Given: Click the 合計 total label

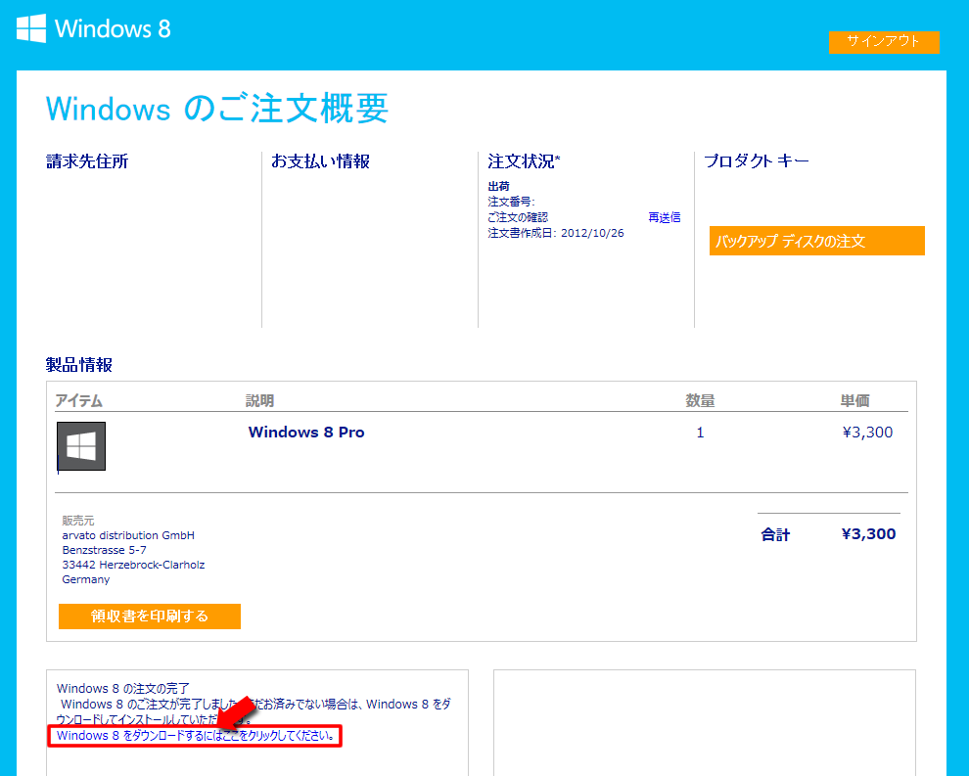Looking at the screenshot, I should (x=775, y=534).
